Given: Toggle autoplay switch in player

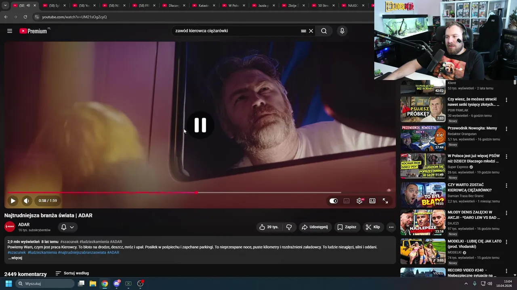Looking at the screenshot, I should [333, 201].
